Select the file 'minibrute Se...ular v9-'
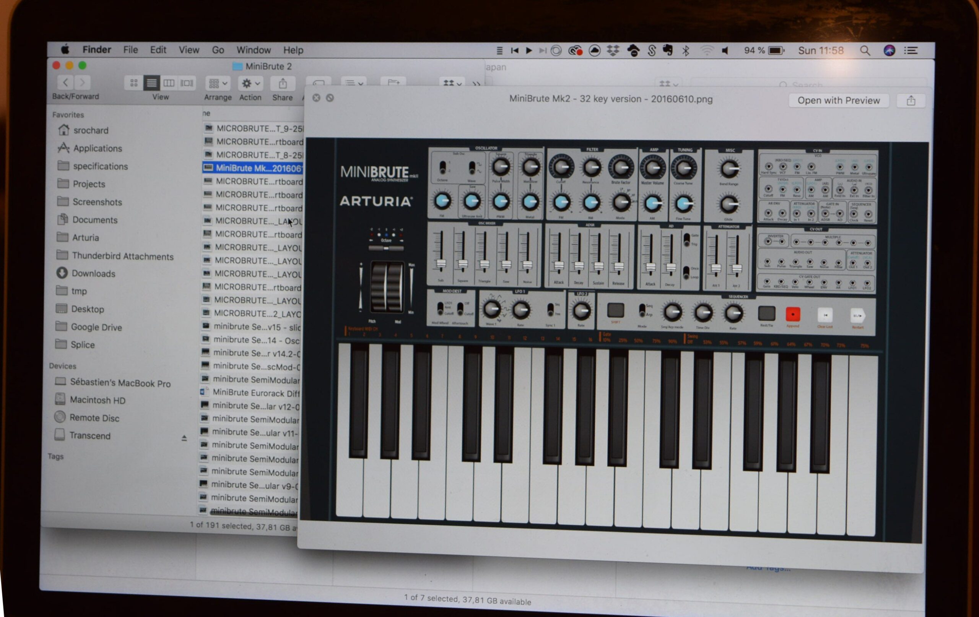The image size is (979, 617). [x=249, y=485]
